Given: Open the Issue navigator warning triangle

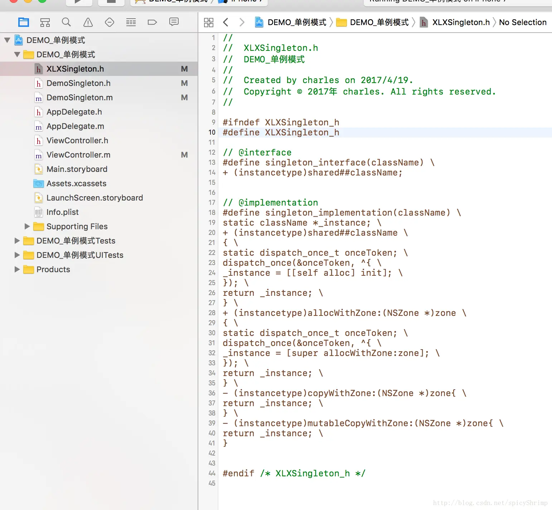Looking at the screenshot, I should point(88,22).
